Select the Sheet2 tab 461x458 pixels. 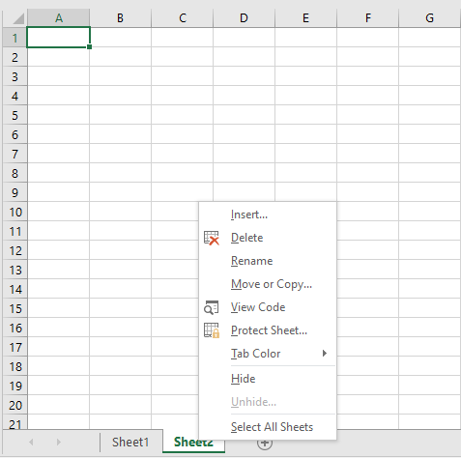coord(193,443)
